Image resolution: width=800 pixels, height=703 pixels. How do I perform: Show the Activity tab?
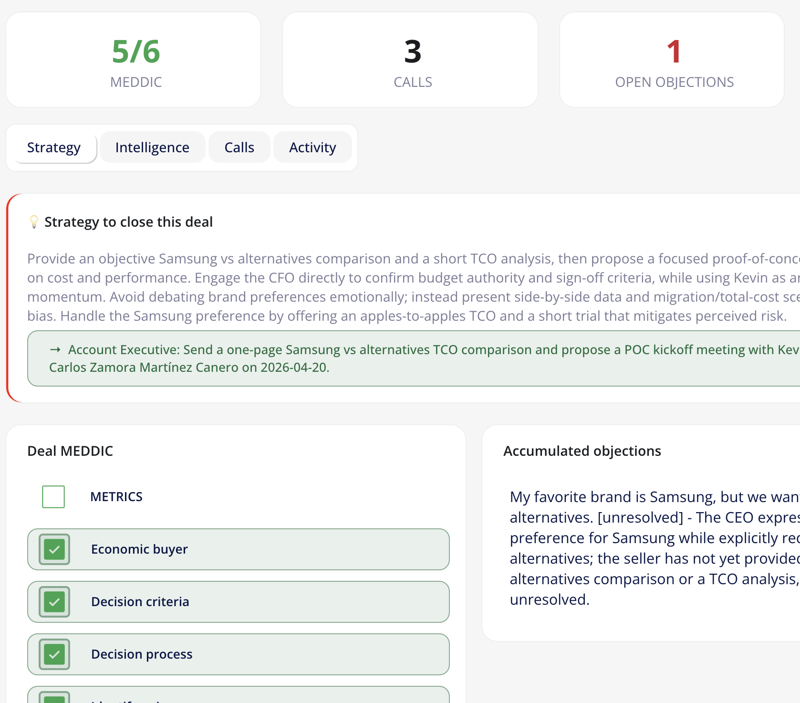(312, 147)
